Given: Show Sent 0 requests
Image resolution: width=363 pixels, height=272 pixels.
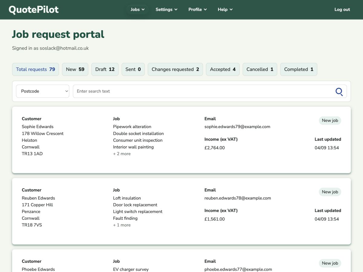Looking at the screenshot, I should (133, 69).
